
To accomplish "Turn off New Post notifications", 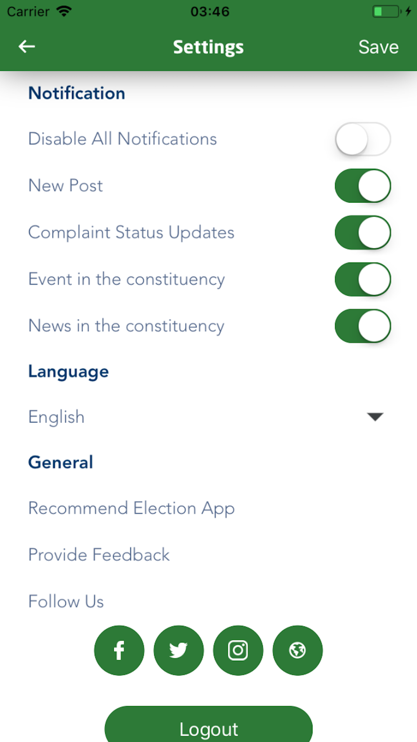I will [x=362, y=186].
